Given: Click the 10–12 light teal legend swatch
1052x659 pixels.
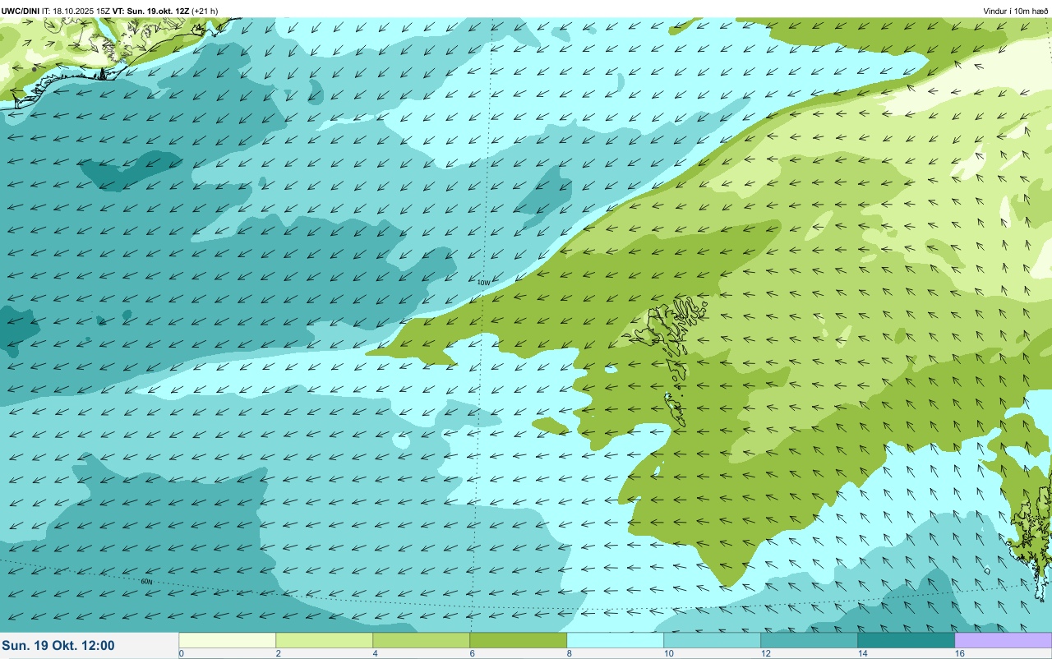Looking at the screenshot, I should click(x=712, y=640).
